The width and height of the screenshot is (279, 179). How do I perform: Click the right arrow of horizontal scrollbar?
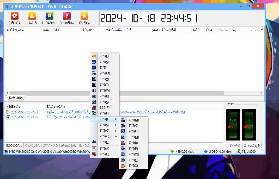[x=261, y=93]
